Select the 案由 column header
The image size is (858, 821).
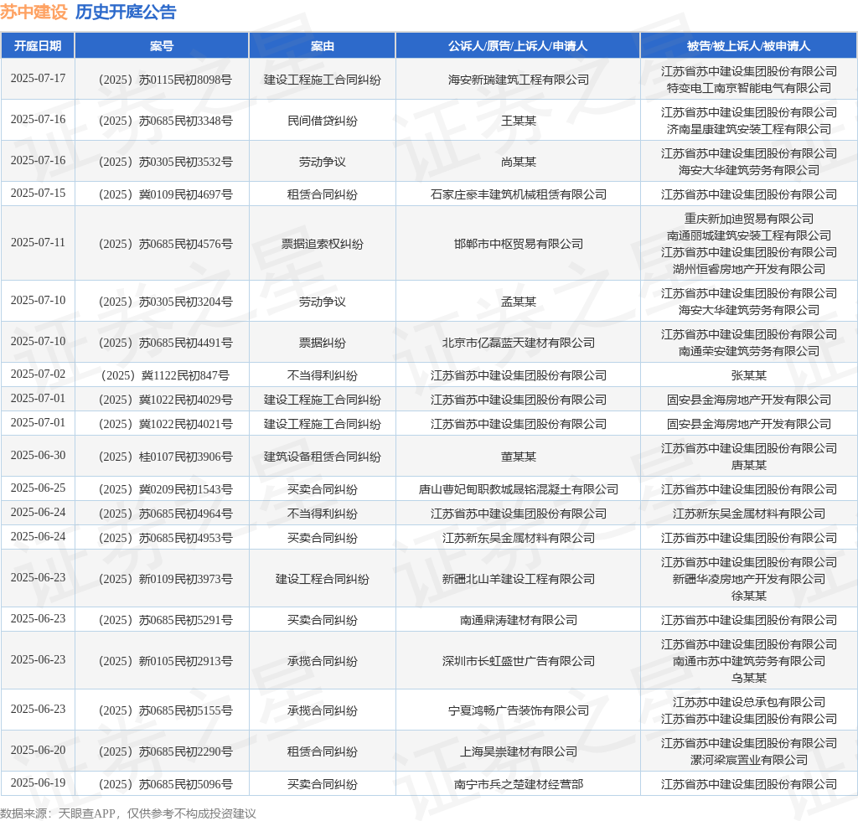(323, 46)
